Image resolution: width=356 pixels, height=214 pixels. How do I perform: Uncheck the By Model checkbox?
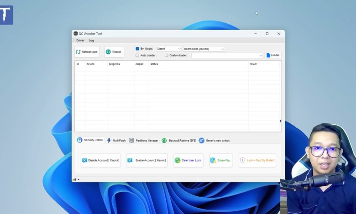click(137, 49)
